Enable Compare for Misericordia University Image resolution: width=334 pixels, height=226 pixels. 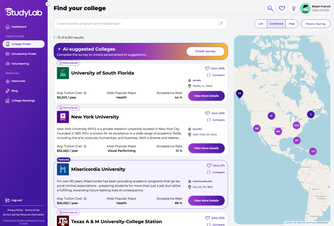coord(209,172)
